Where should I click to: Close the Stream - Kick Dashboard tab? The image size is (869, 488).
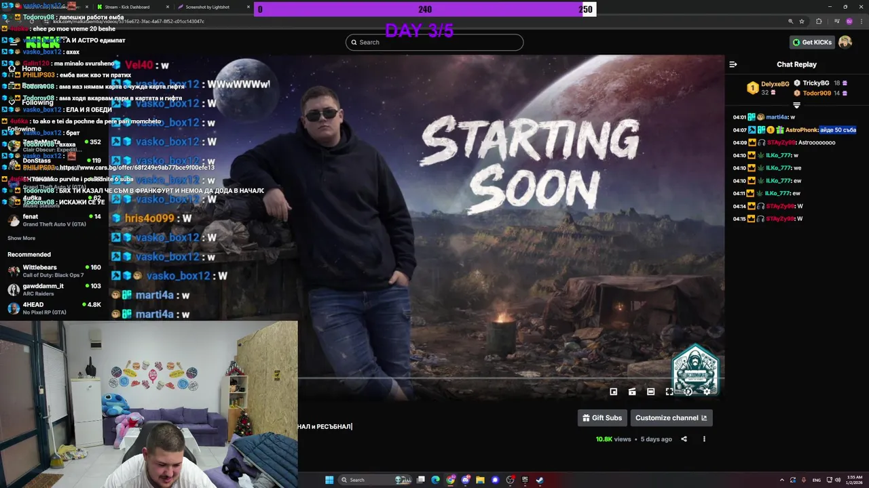pyautogui.click(x=168, y=7)
